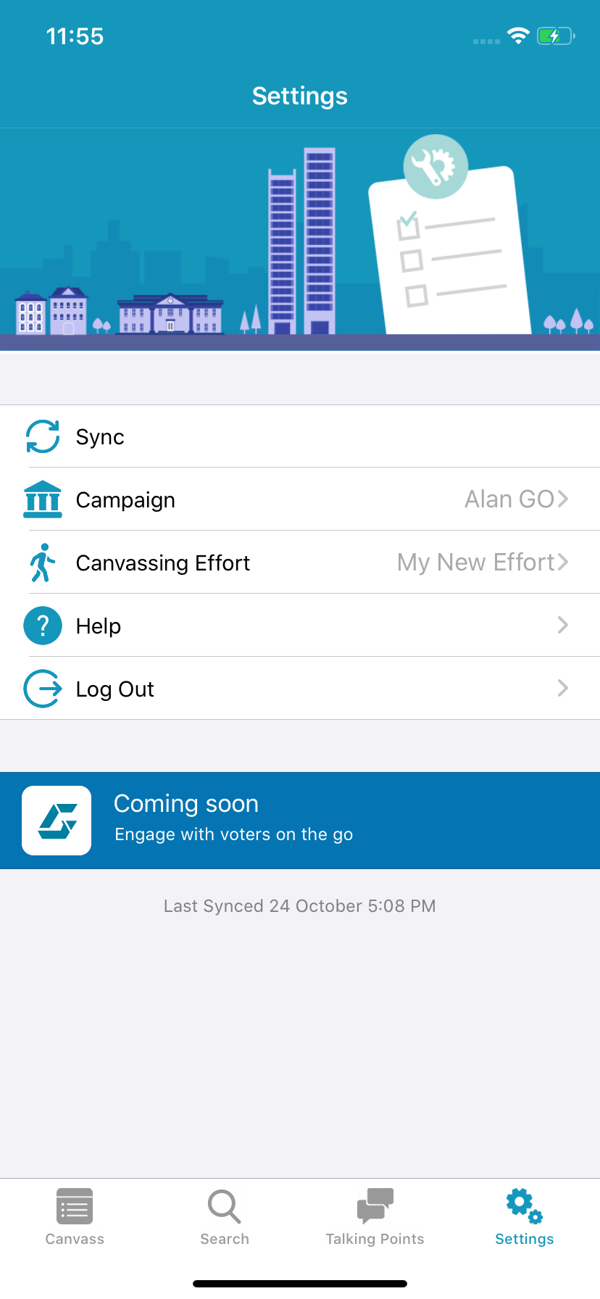600x1299 pixels.
Task: Expand the Help row chevron
Action: pyautogui.click(x=562, y=626)
